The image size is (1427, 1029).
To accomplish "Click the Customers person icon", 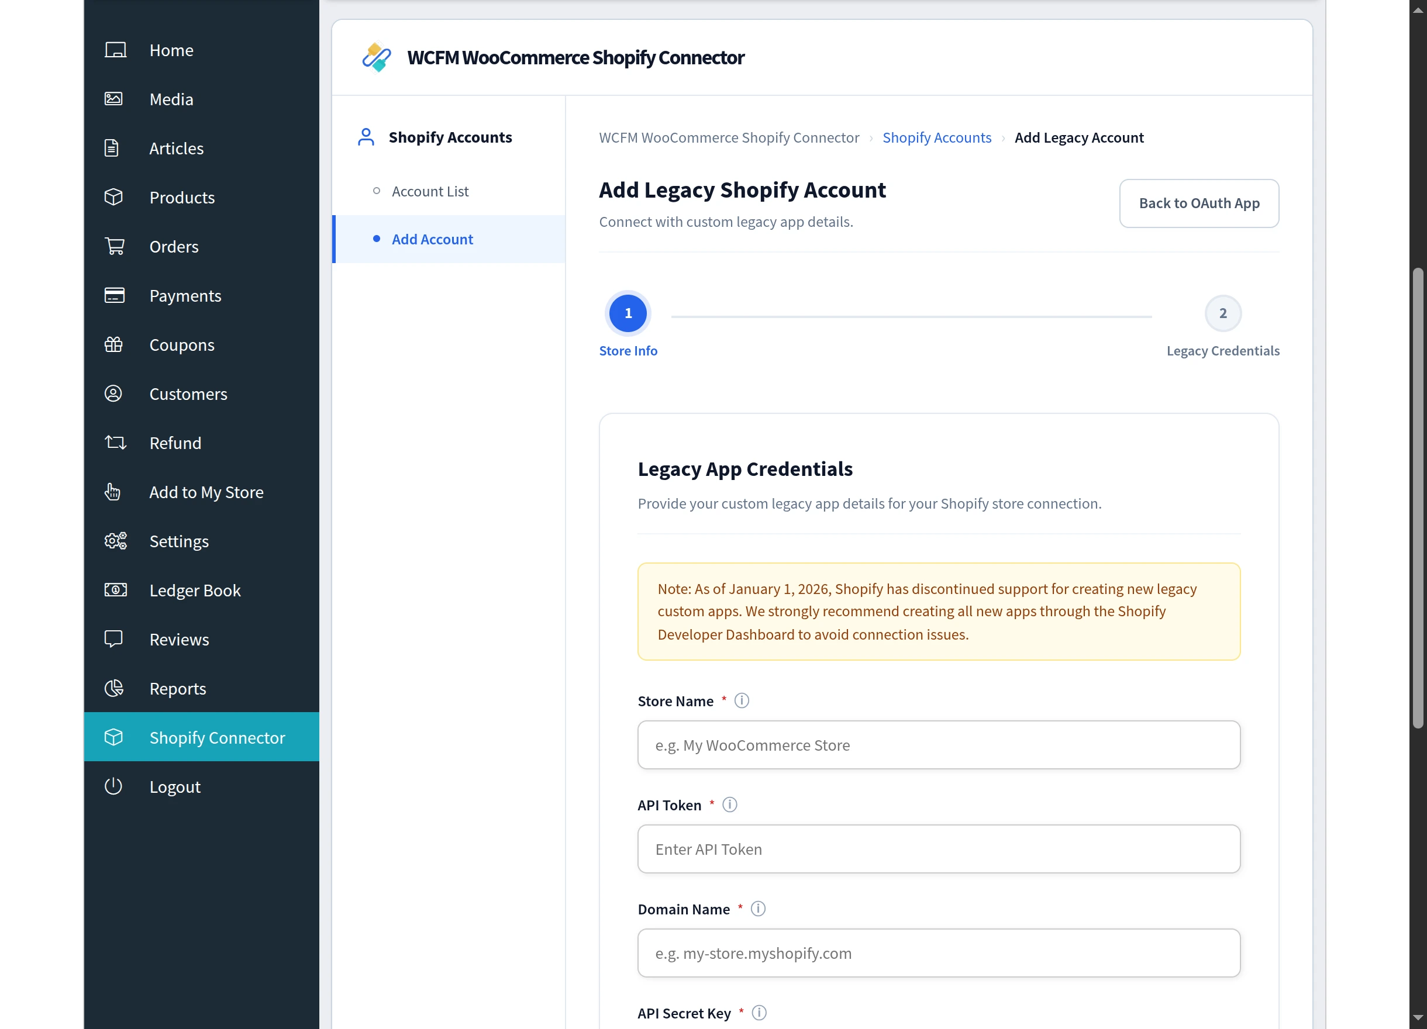I will point(113,393).
